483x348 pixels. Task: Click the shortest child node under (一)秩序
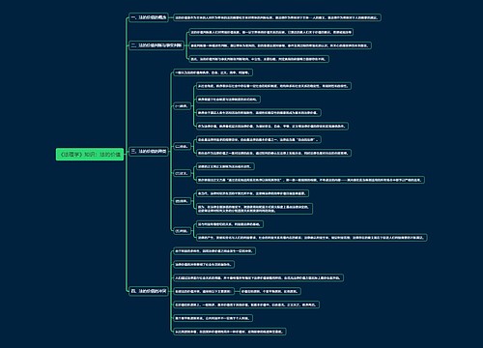click(228, 100)
